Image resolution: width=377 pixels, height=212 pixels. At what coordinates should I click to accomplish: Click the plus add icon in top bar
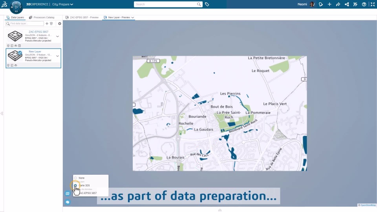(329, 4)
